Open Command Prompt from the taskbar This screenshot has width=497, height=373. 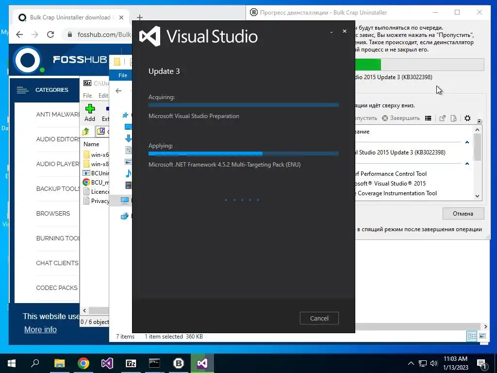155,363
